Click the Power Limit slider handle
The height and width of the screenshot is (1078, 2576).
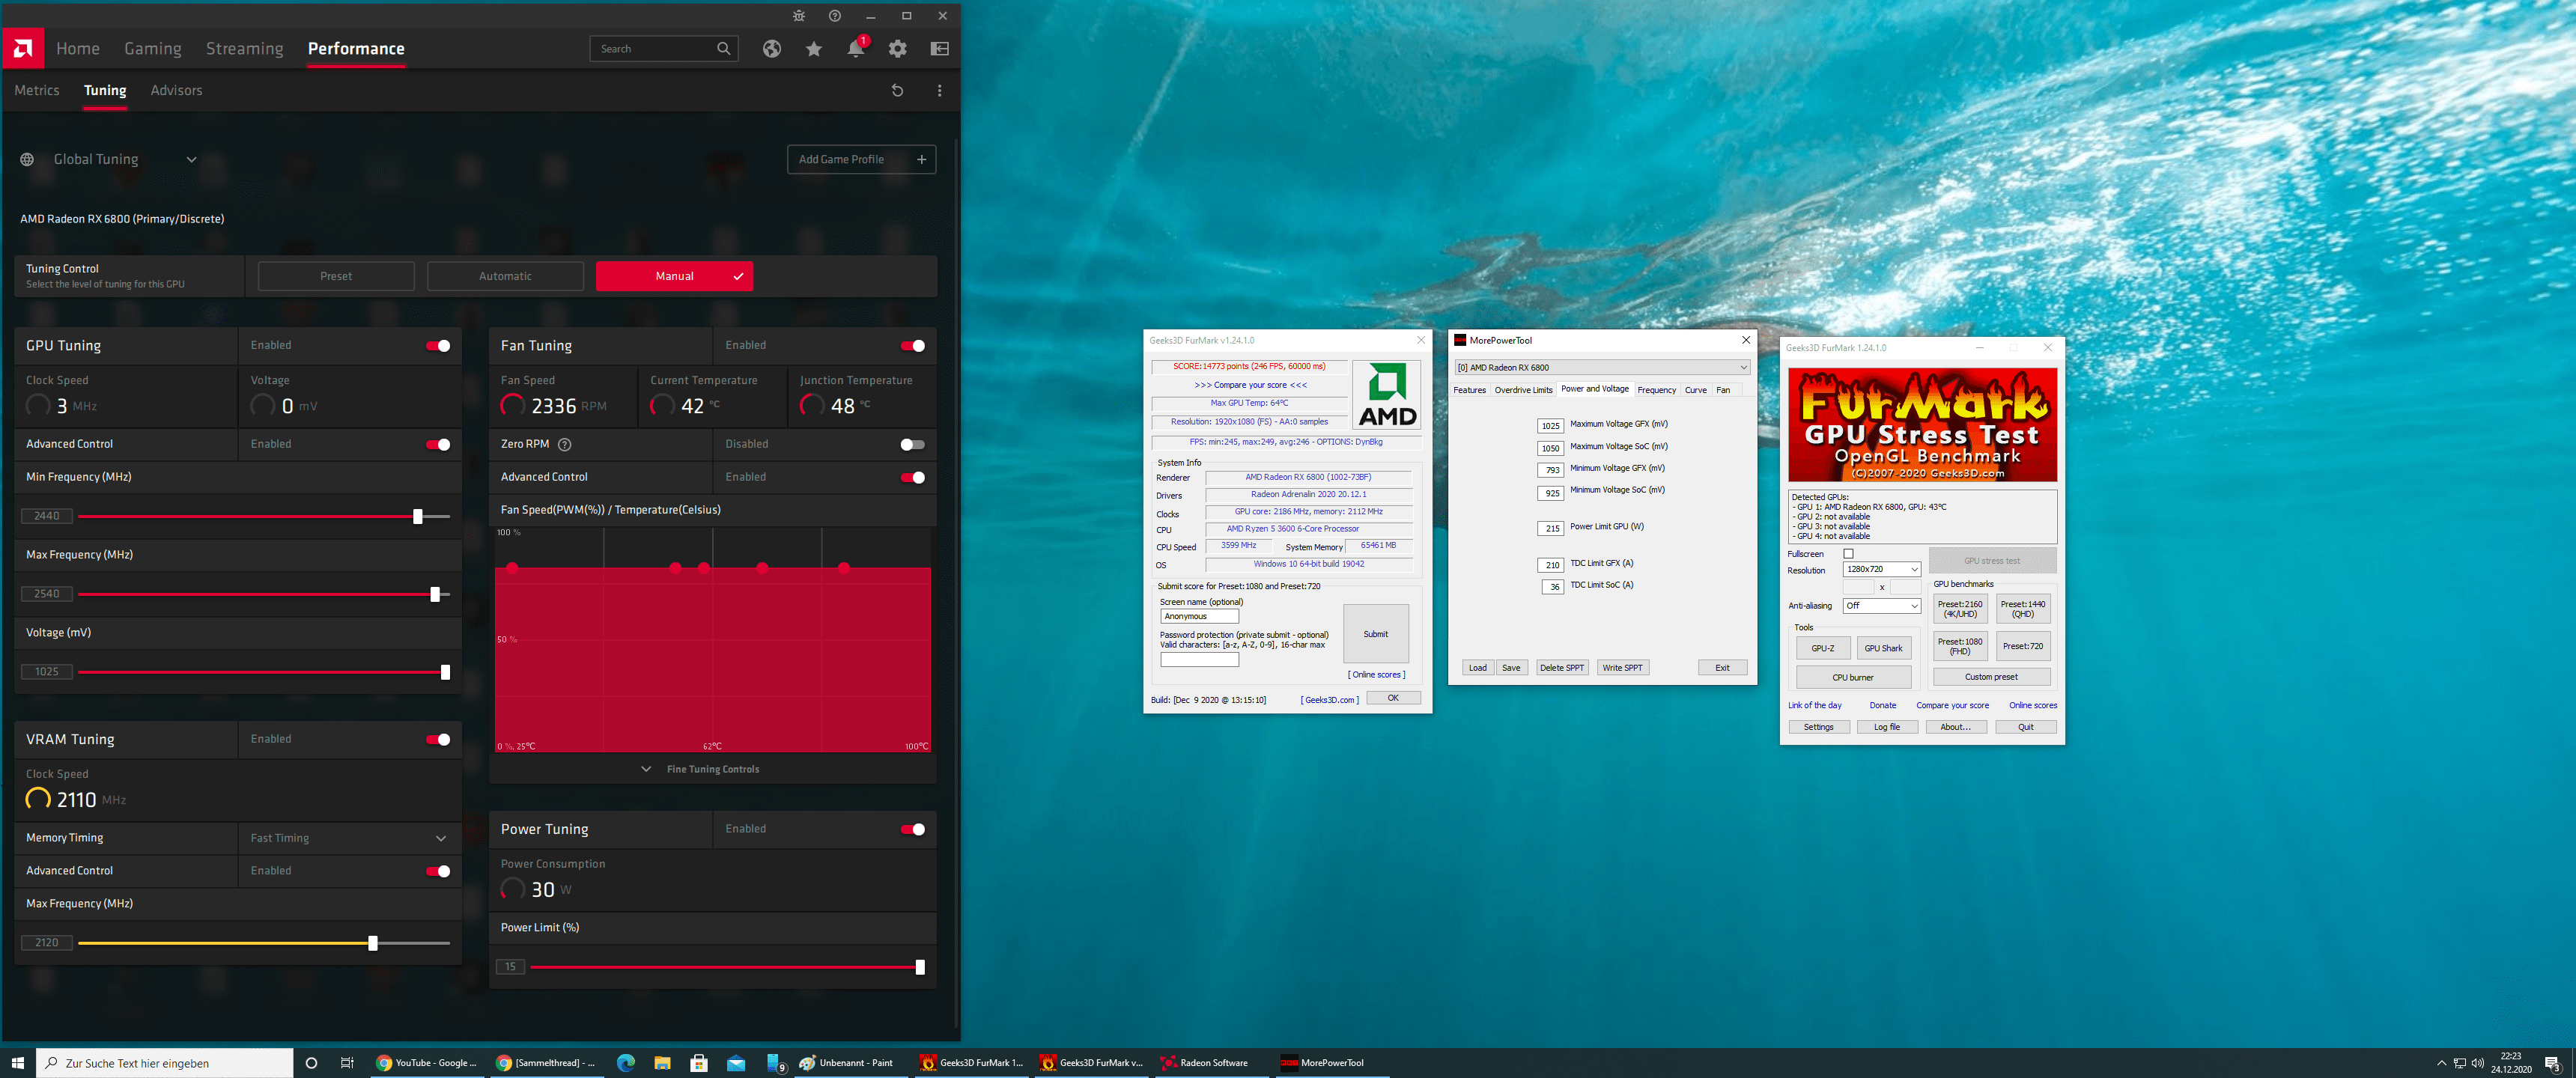pos(920,967)
